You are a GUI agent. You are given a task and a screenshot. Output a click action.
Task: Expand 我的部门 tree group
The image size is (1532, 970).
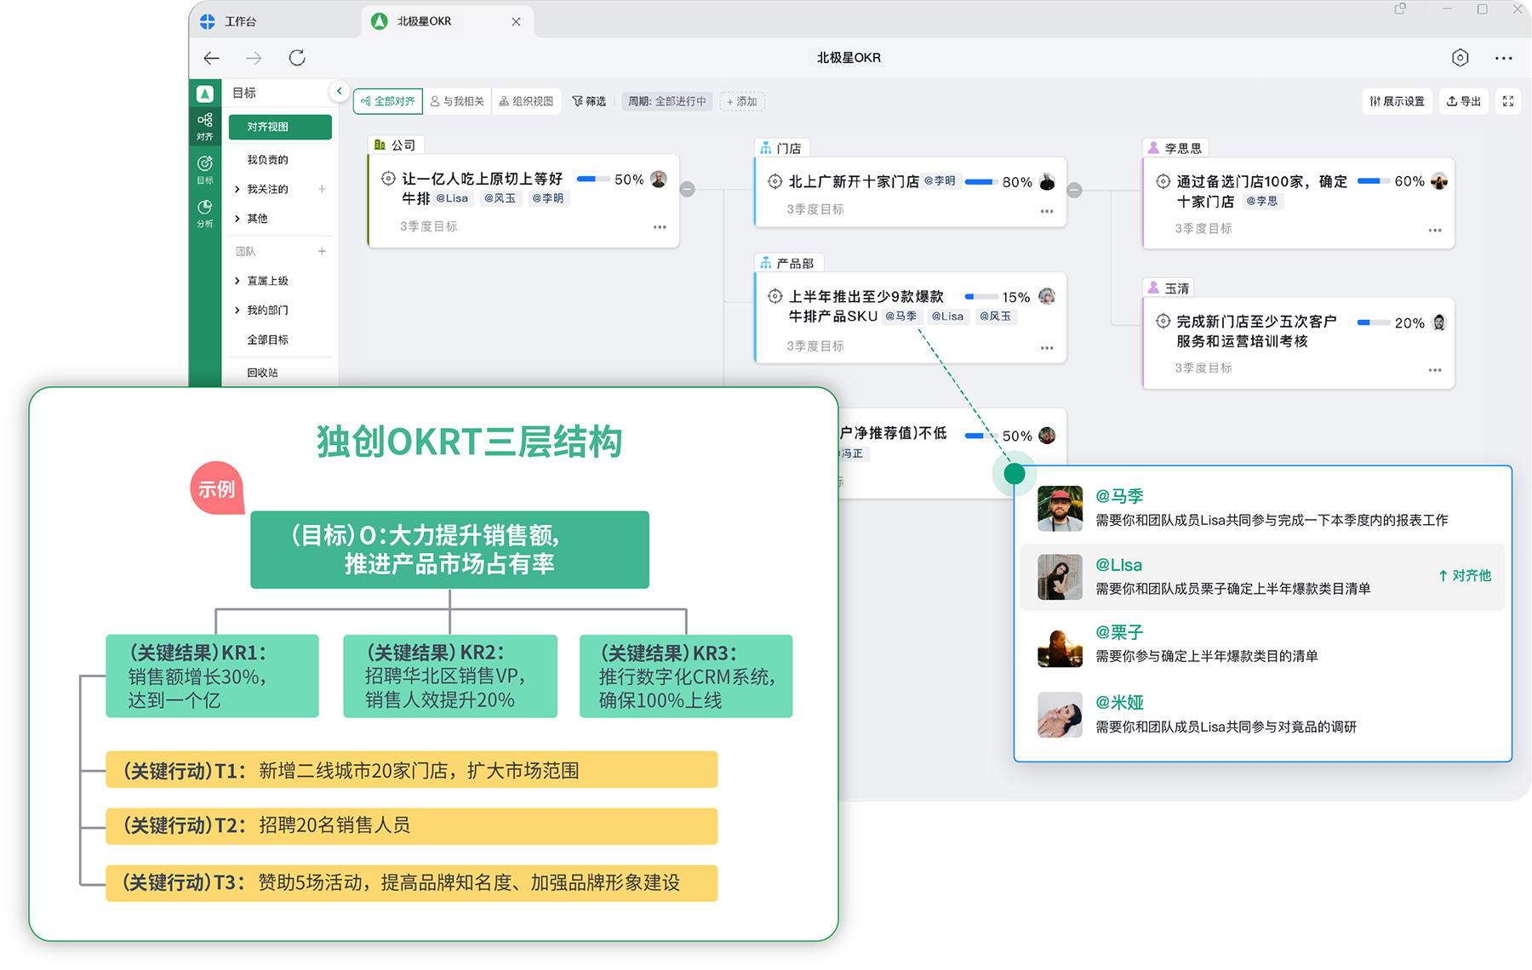pos(237,311)
